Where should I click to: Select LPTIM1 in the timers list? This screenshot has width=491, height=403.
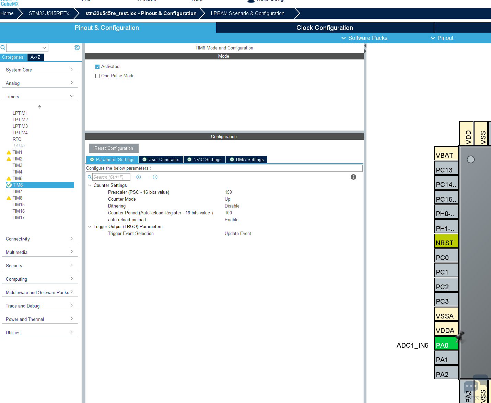(20, 113)
